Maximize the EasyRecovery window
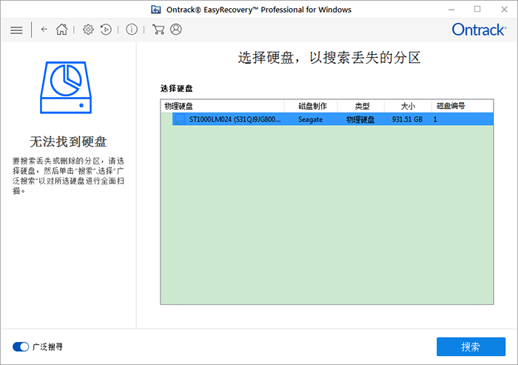The image size is (518, 365). (x=477, y=10)
